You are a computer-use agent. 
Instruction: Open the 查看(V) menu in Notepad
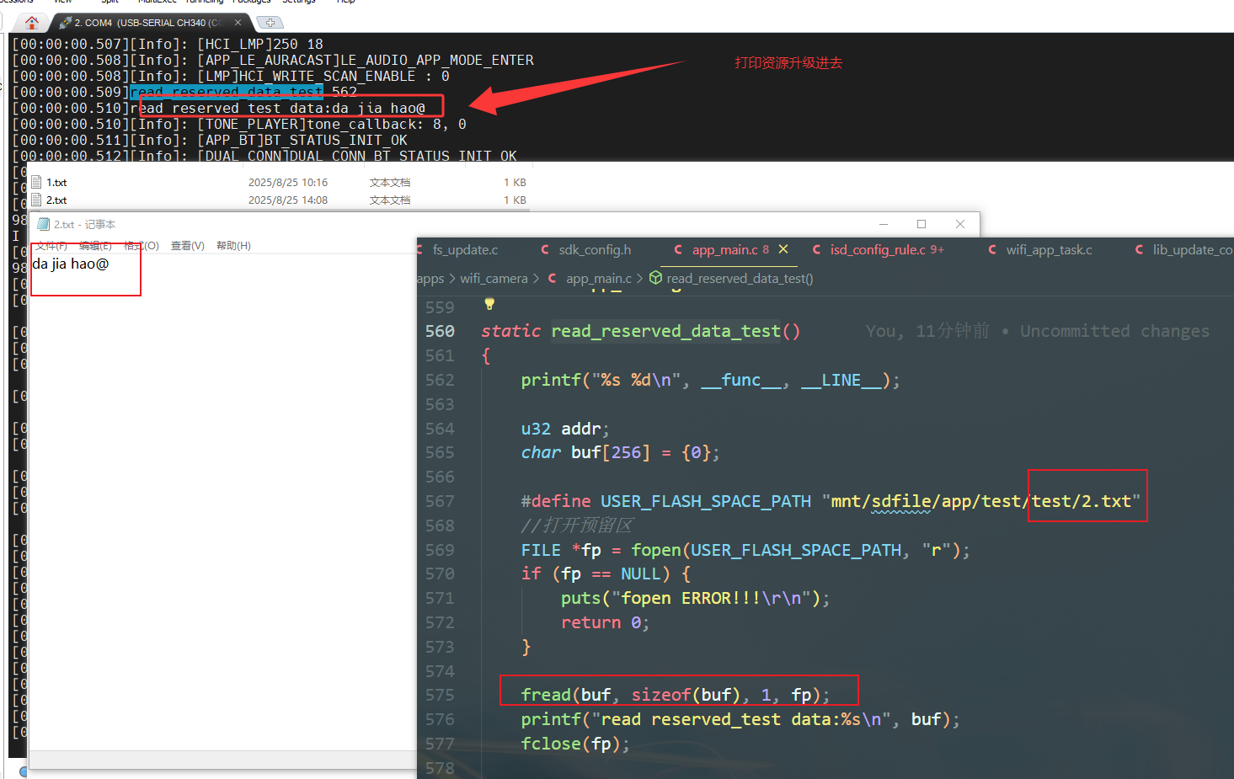pyautogui.click(x=188, y=246)
